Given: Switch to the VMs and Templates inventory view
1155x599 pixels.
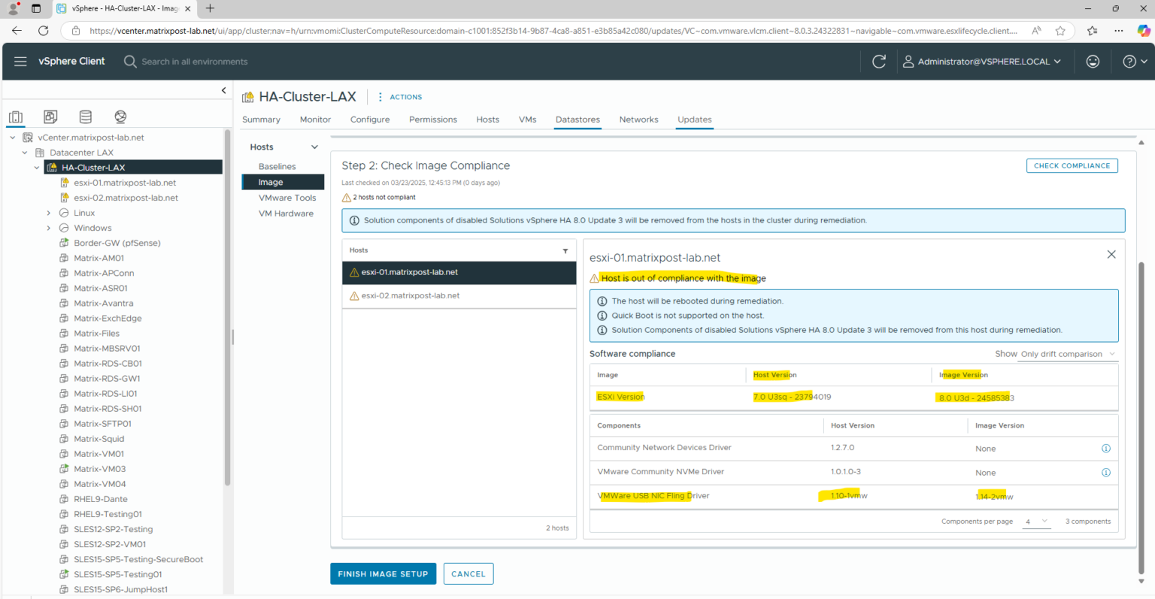Looking at the screenshot, I should 50,116.
